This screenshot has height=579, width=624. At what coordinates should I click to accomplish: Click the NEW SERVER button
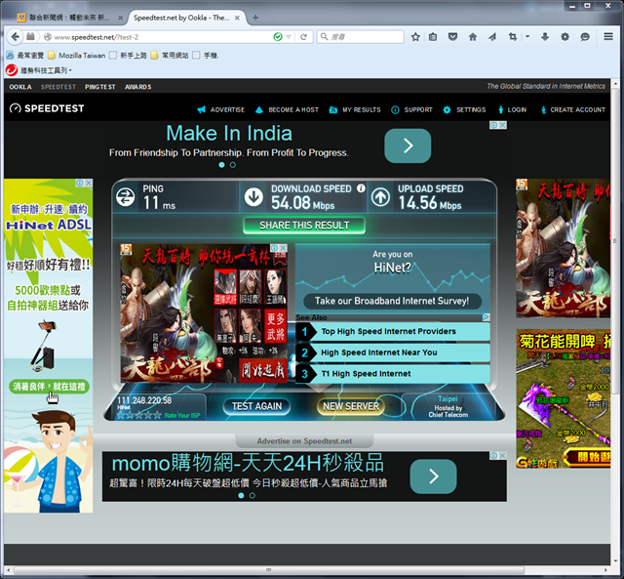[x=351, y=406]
